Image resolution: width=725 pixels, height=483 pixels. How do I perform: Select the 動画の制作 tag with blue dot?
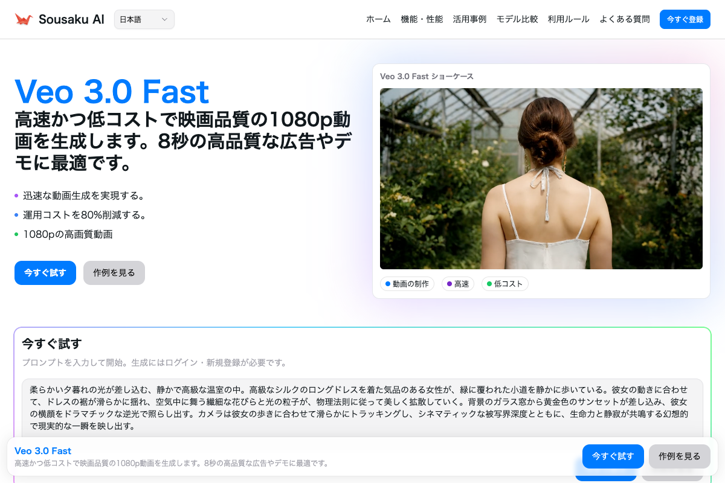tap(407, 284)
